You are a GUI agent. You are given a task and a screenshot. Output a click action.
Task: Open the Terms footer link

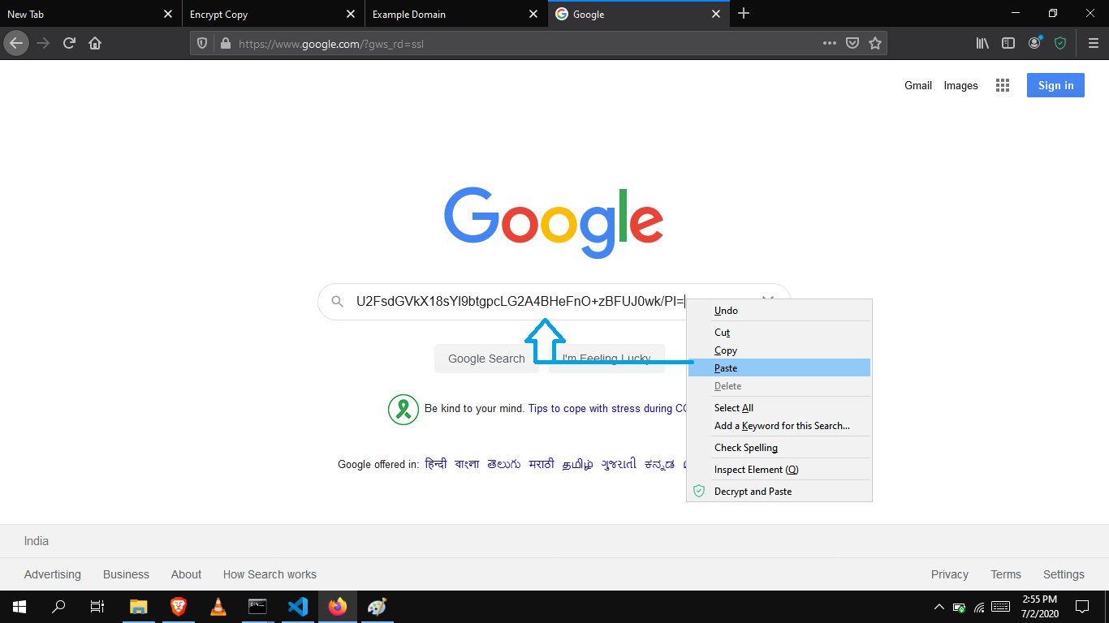pos(1006,574)
